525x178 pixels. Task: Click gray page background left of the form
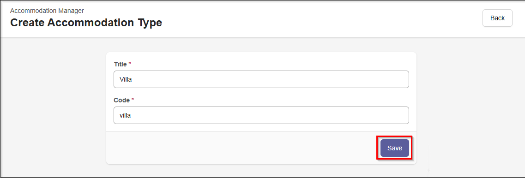pos(54,107)
